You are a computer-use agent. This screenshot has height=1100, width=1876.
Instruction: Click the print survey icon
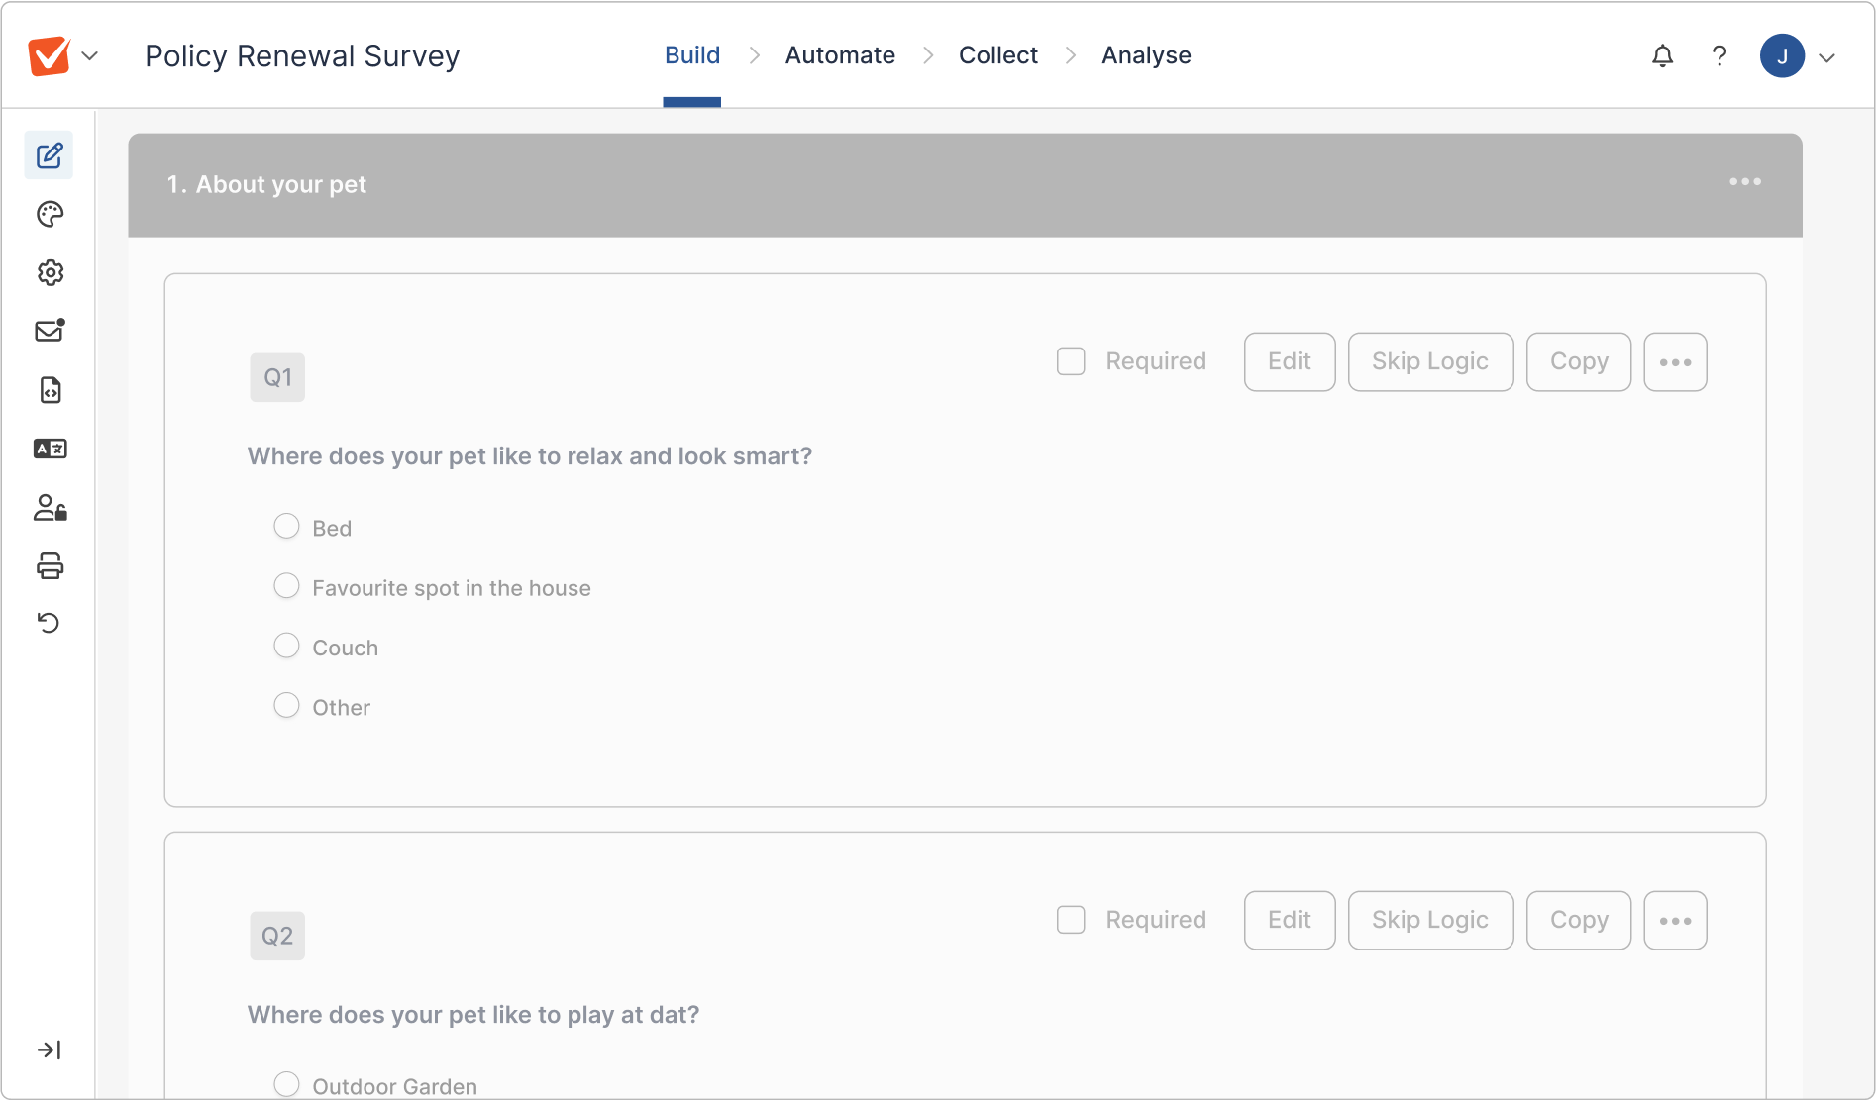(x=50, y=566)
